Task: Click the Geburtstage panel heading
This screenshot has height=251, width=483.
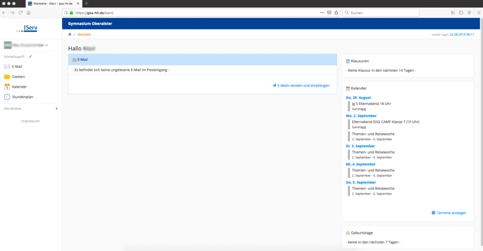Action: click(362, 233)
